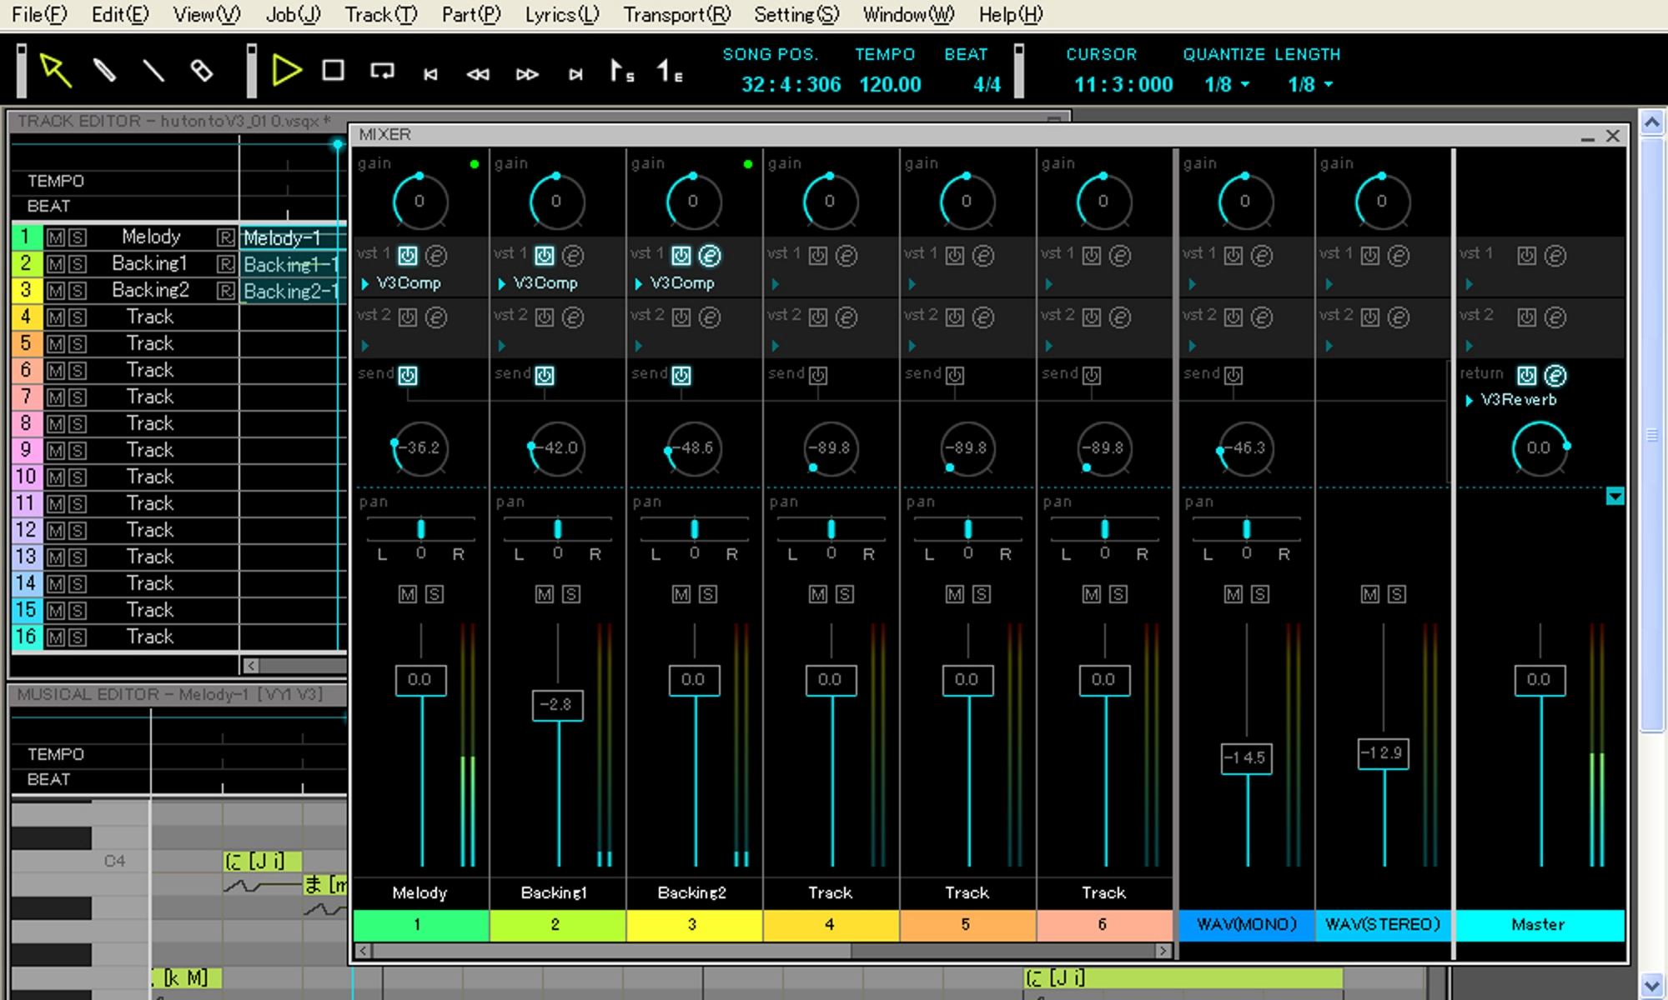Toggle loop playback
The image size is (1668, 1000).
pyautogui.click(x=382, y=71)
